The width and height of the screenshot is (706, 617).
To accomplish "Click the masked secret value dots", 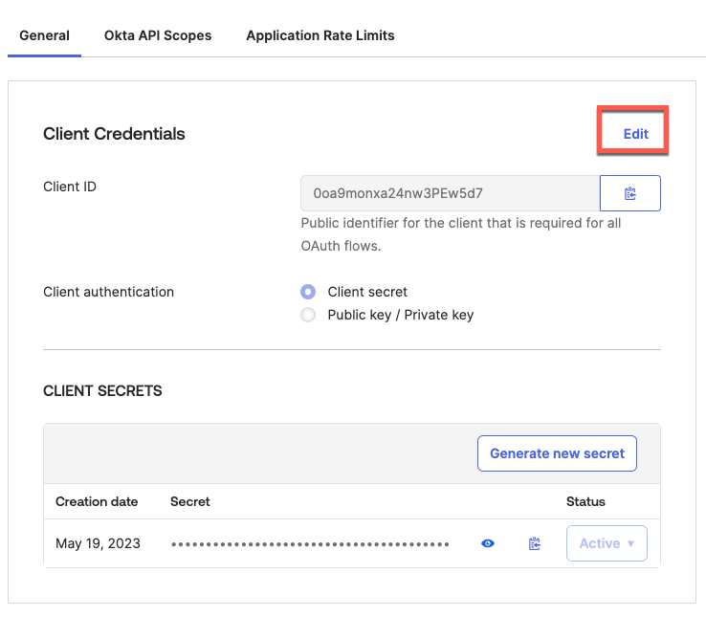I will click(310, 543).
